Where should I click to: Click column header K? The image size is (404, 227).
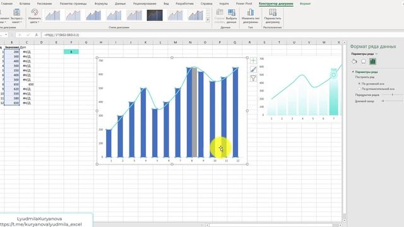pos(146,42)
